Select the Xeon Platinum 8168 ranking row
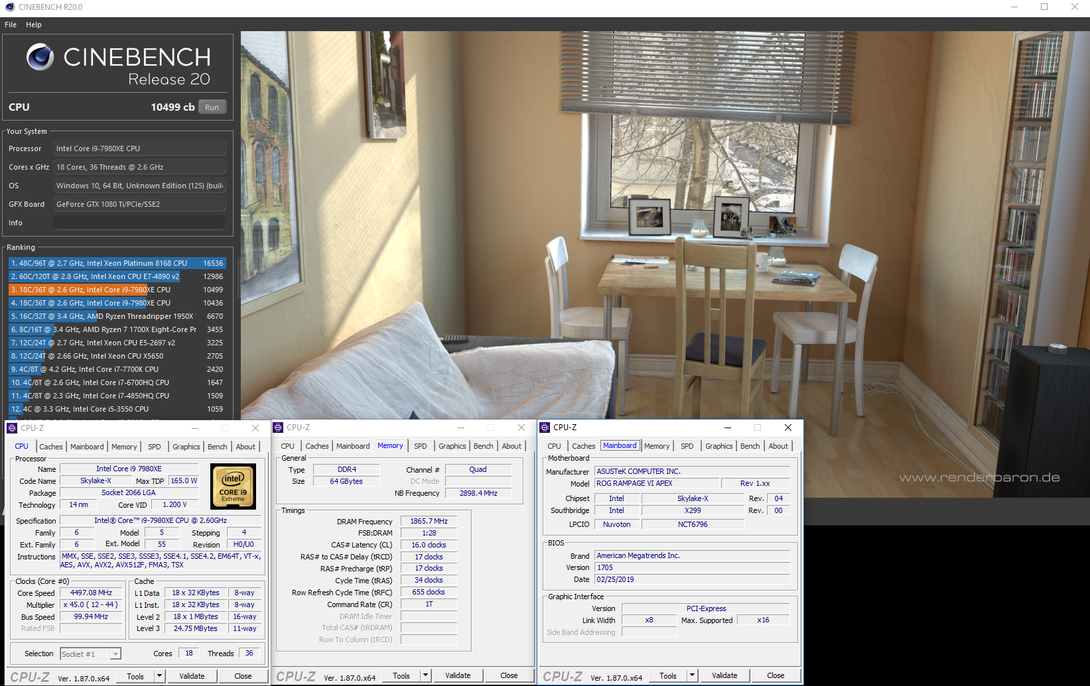This screenshot has width=1090, height=686. pos(117,263)
